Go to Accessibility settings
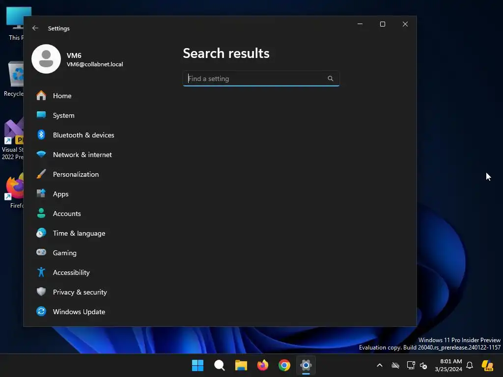The height and width of the screenshot is (377, 503). click(71, 272)
